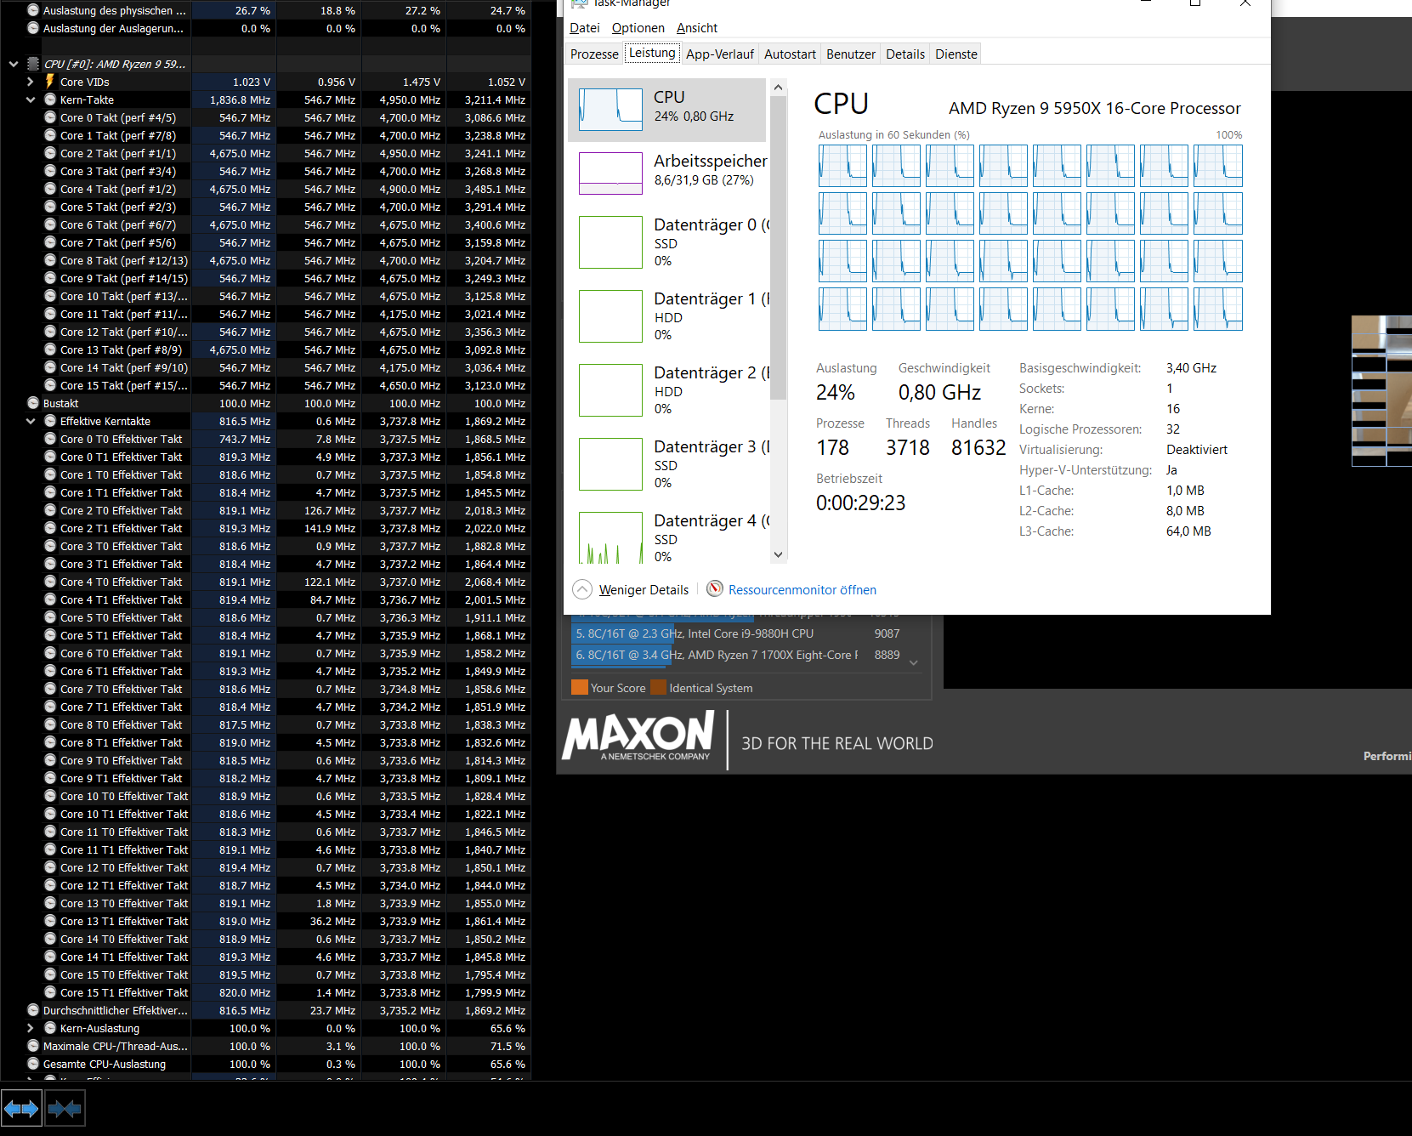
Task: Switch to the Benutzer tab
Action: click(x=851, y=54)
